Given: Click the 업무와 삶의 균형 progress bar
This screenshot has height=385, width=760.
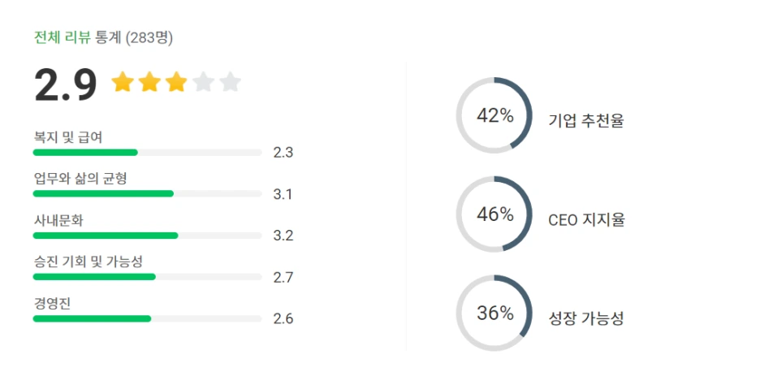Looking at the screenshot, I should [x=146, y=193].
